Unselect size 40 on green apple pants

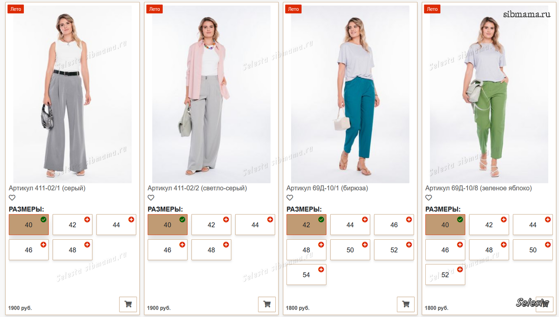[445, 225]
